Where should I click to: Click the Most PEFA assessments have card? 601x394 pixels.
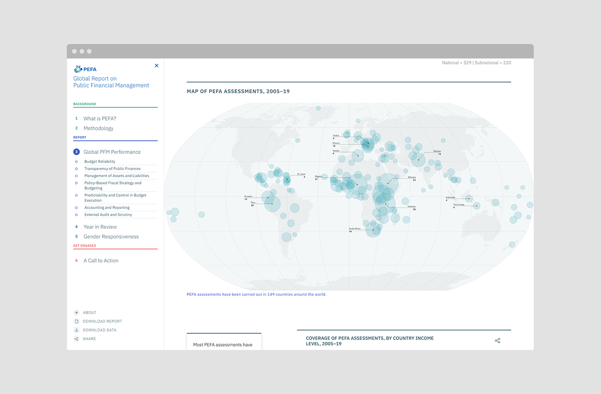[224, 342]
